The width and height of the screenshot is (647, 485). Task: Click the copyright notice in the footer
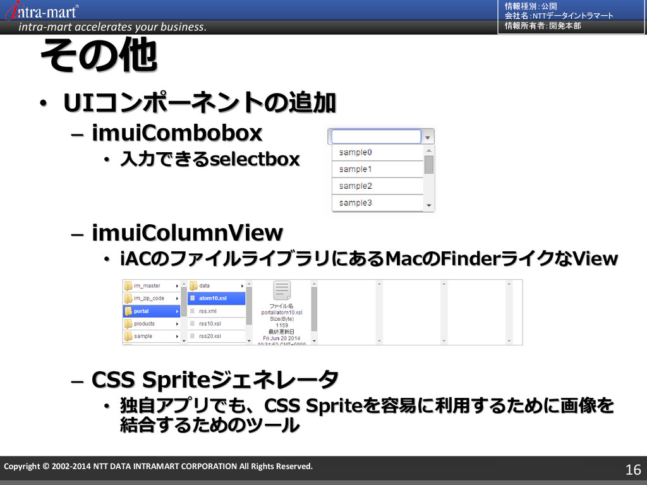click(158, 467)
